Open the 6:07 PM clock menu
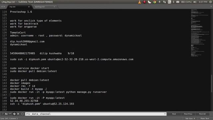 pyautogui.click(x=203, y=2)
